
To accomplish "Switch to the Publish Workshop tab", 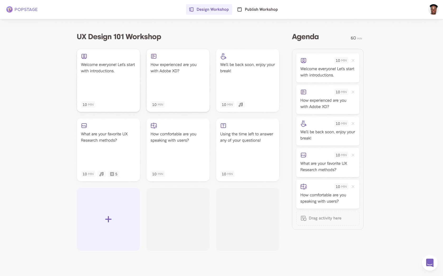I will (x=258, y=9).
